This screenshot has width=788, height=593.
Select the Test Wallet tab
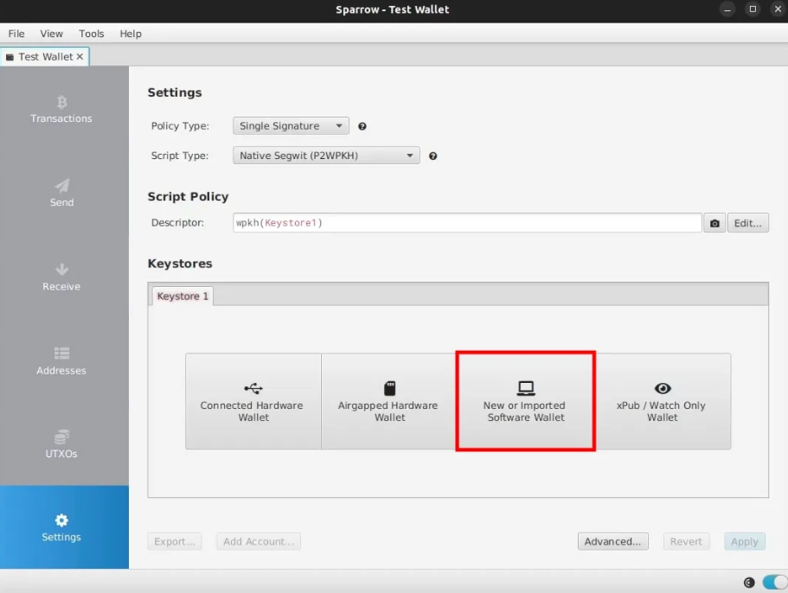(45, 57)
